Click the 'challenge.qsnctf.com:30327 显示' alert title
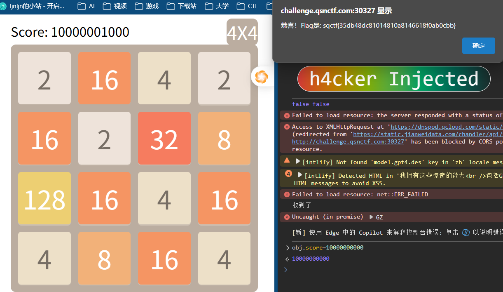The image size is (503, 292). [336, 11]
